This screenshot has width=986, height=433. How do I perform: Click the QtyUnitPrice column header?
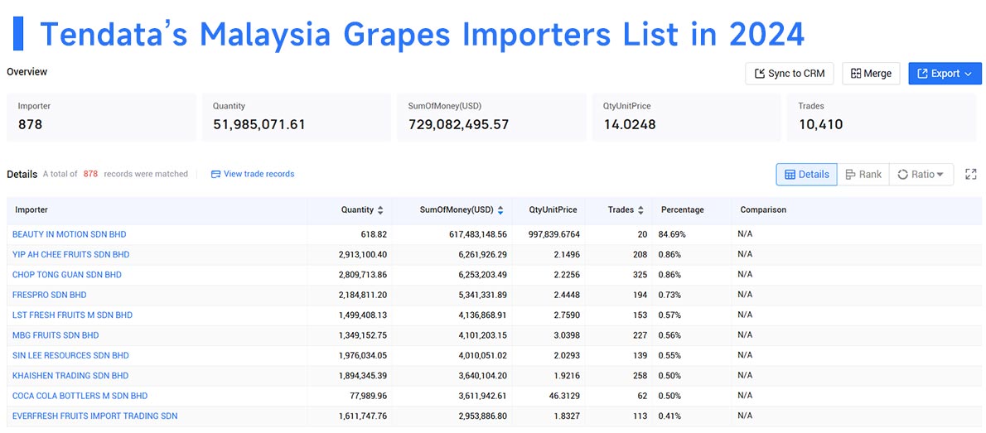coord(553,210)
